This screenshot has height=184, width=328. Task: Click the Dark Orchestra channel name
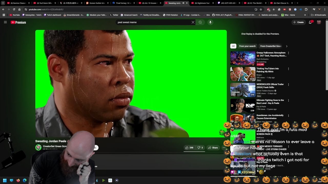coord(262,59)
